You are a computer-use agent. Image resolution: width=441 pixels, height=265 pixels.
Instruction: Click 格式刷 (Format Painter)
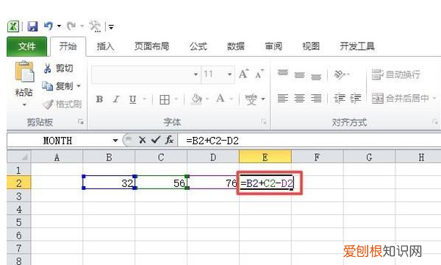(62, 105)
